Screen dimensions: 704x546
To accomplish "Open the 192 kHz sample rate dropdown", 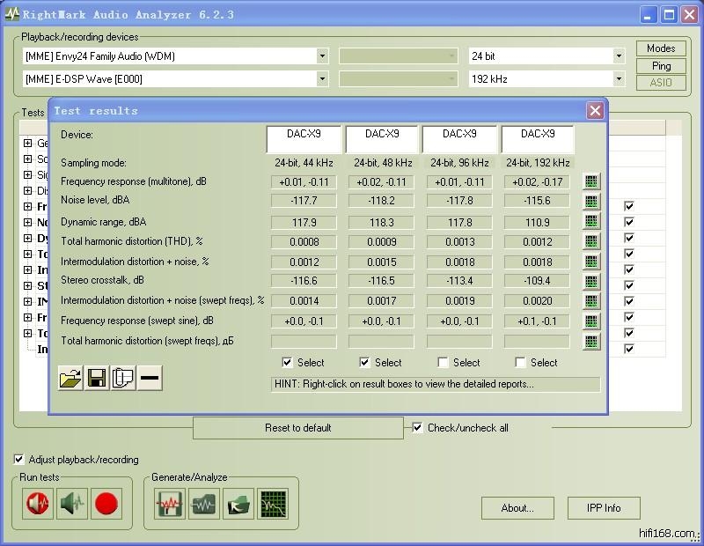I will [x=618, y=79].
